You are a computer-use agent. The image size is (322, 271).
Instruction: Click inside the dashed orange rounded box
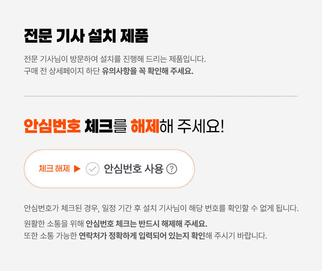[x=109, y=169]
